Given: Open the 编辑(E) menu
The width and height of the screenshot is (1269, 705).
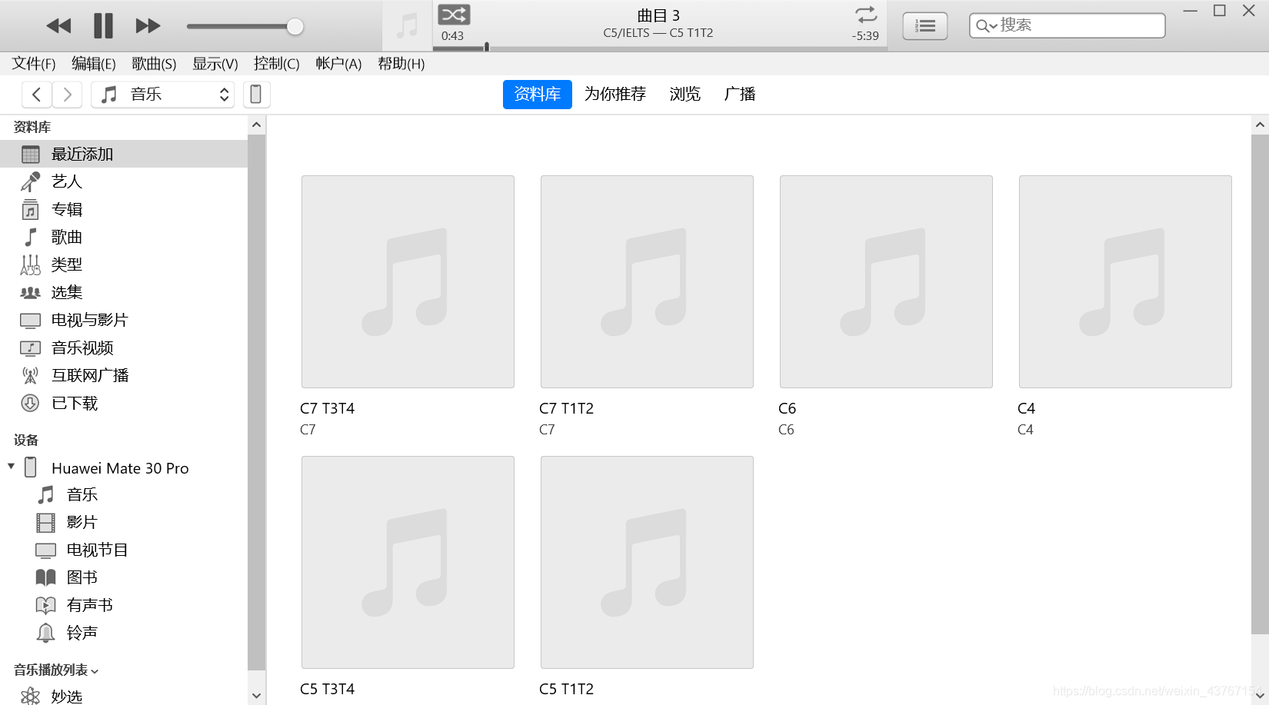Looking at the screenshot, I should 93,64.
